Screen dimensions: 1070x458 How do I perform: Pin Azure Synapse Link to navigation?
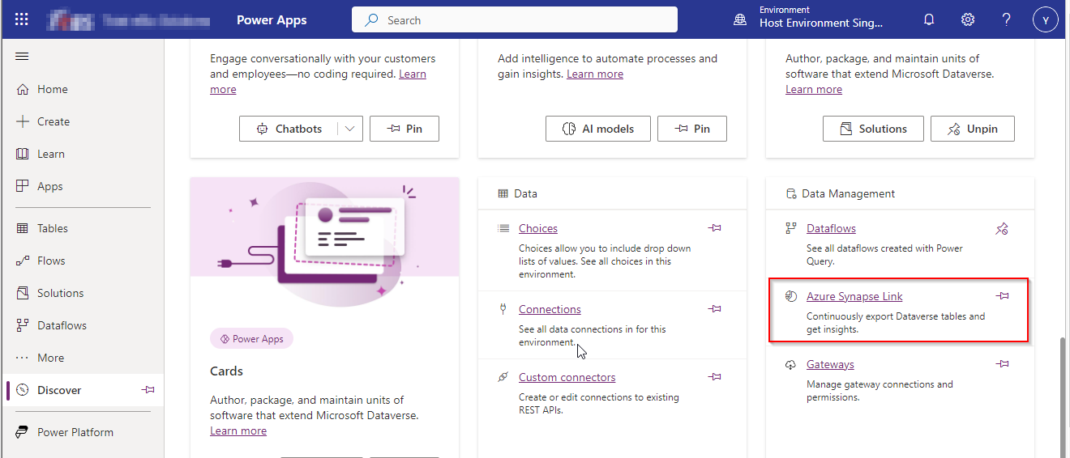pyautogui.click(x=1003, y=296)
